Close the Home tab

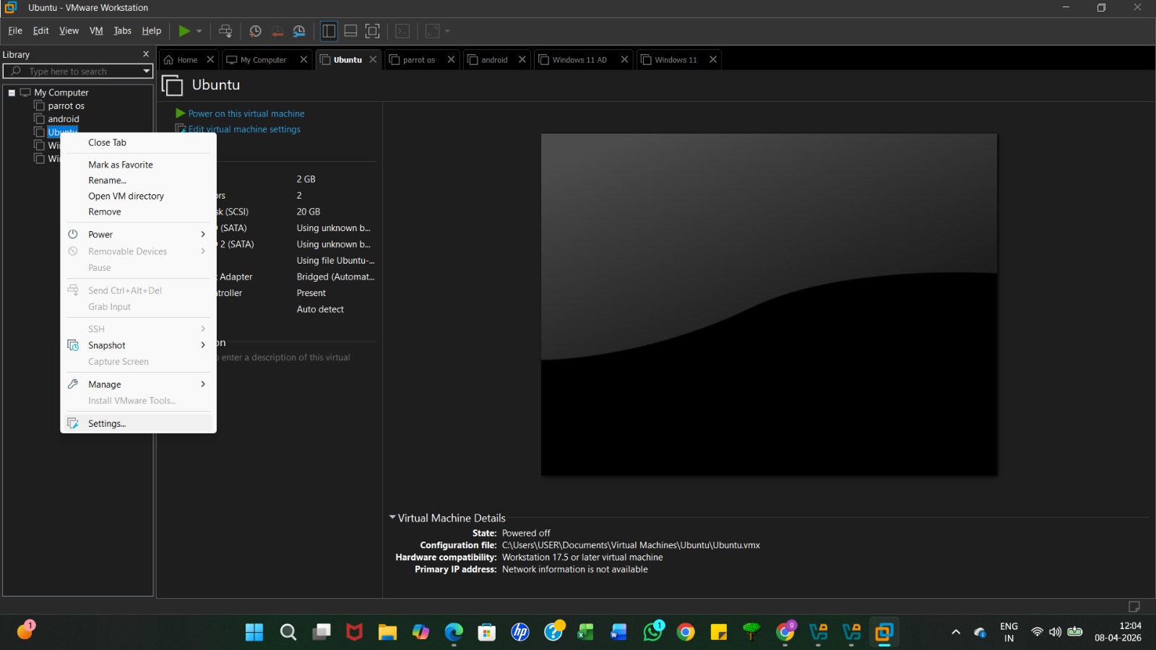[210, 60]
